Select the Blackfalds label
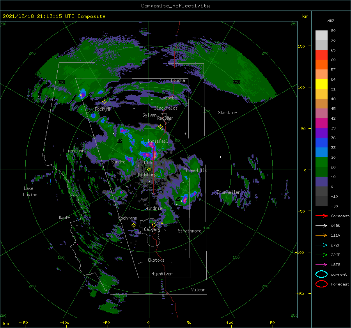This screenshot has height=328, width=351. 166,108
